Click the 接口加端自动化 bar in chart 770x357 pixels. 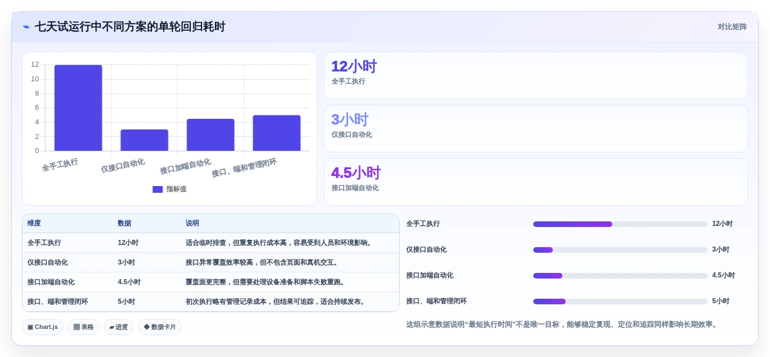point(210,135)
